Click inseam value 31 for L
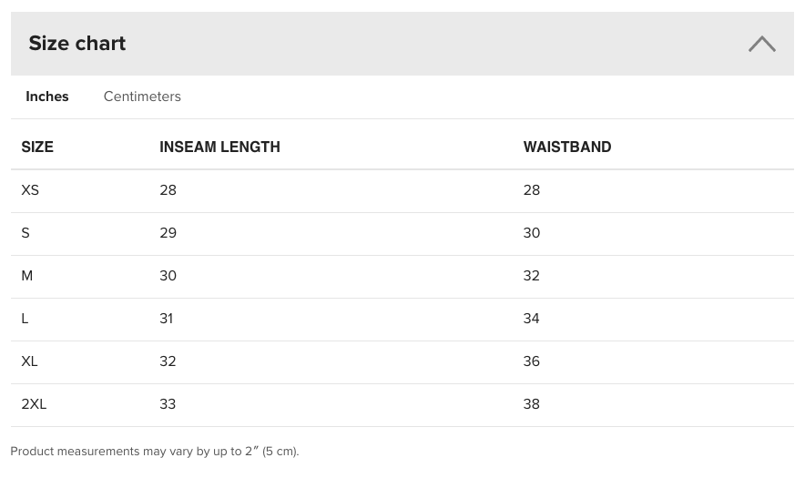Screen dimensions: 805x478 [167, 319]
